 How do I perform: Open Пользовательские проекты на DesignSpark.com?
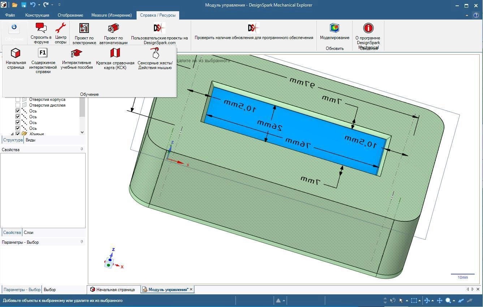[159, 34]
